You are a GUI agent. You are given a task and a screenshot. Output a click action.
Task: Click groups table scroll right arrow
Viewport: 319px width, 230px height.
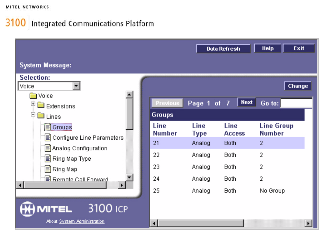coord(308,223)
